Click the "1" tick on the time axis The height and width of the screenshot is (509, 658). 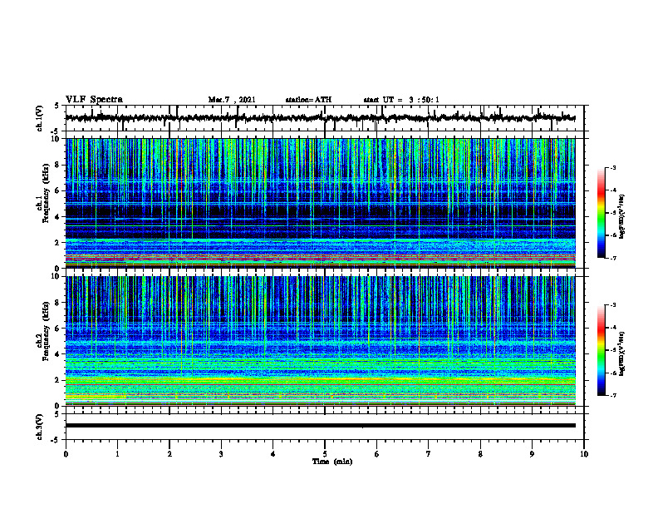click(117, 454)
